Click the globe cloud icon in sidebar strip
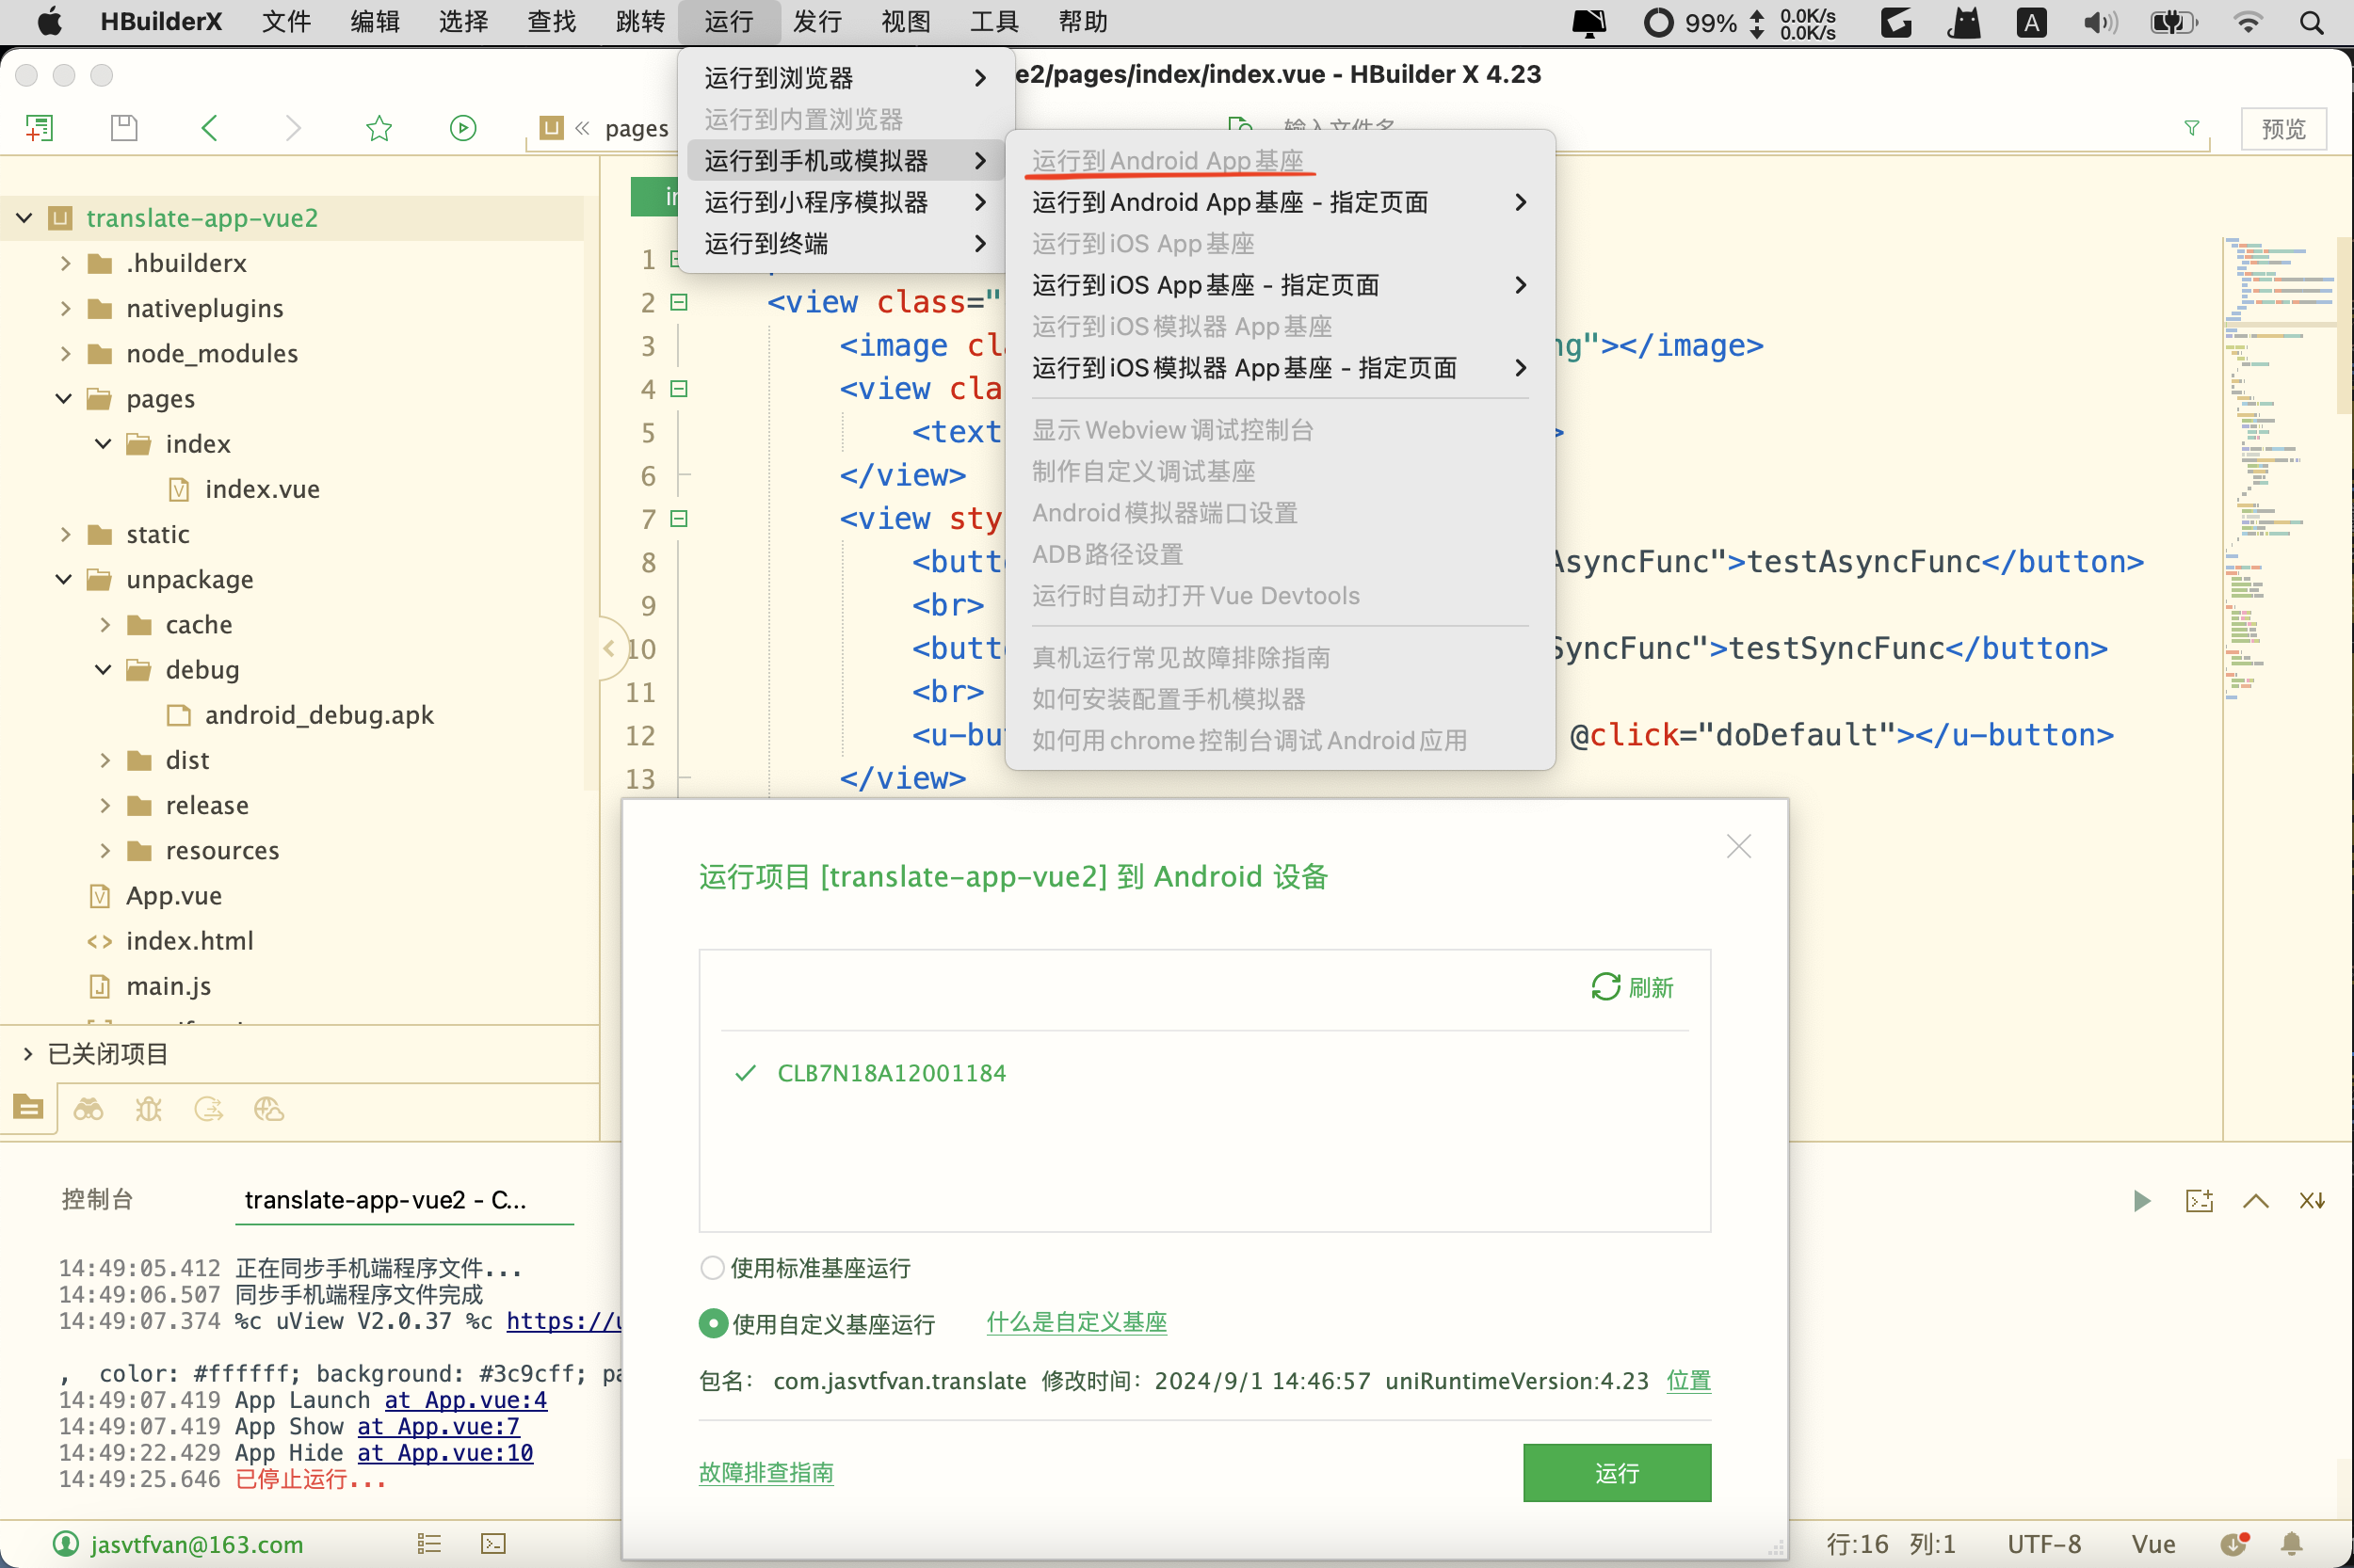Viewport: 2354px width, 1568px height. point(268,1108)
